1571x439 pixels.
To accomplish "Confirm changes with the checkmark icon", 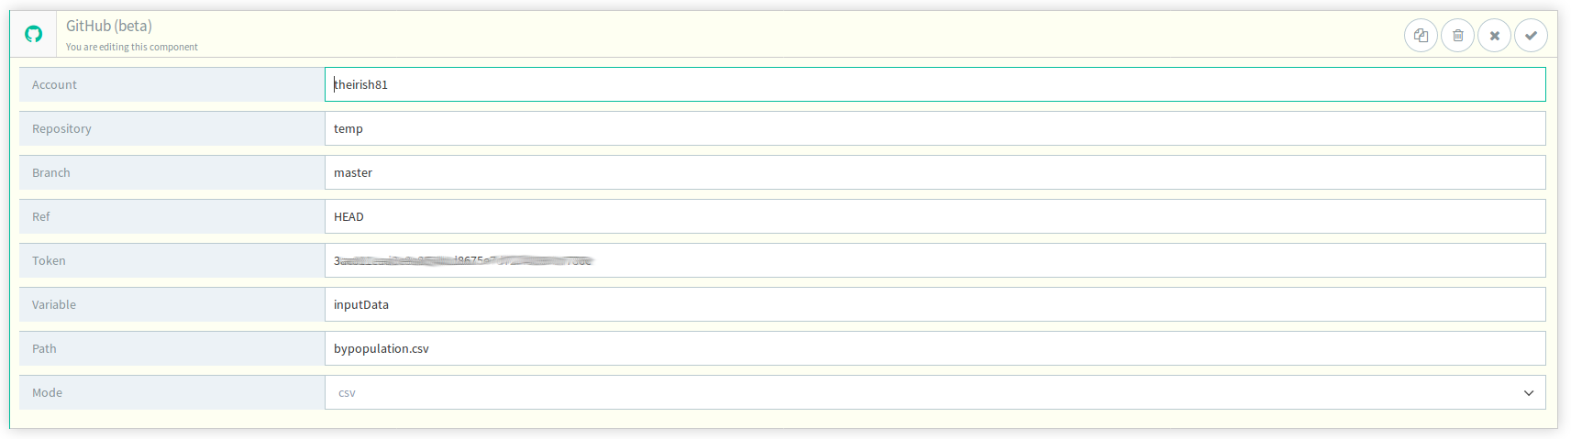I will (x=1531, y=36).
